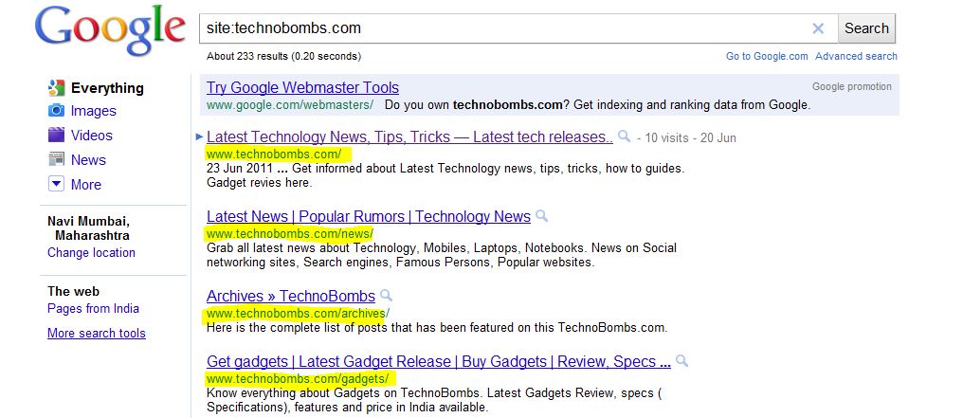Click www.technobombs.com/news/ URL text
This screenshot has width=963, height=418.
click(x=290, y=234)
